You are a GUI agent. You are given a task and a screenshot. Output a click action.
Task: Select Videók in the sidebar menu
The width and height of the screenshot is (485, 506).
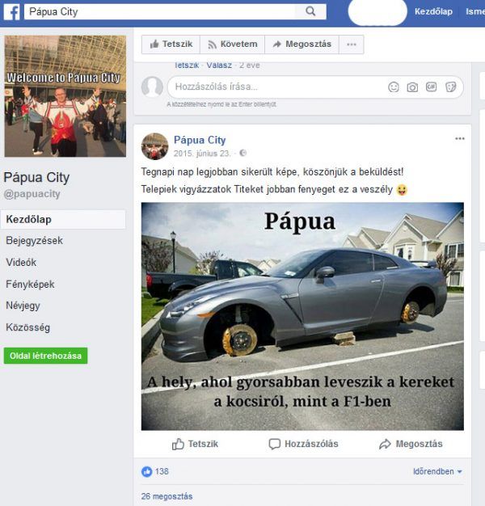click(21, 263)
